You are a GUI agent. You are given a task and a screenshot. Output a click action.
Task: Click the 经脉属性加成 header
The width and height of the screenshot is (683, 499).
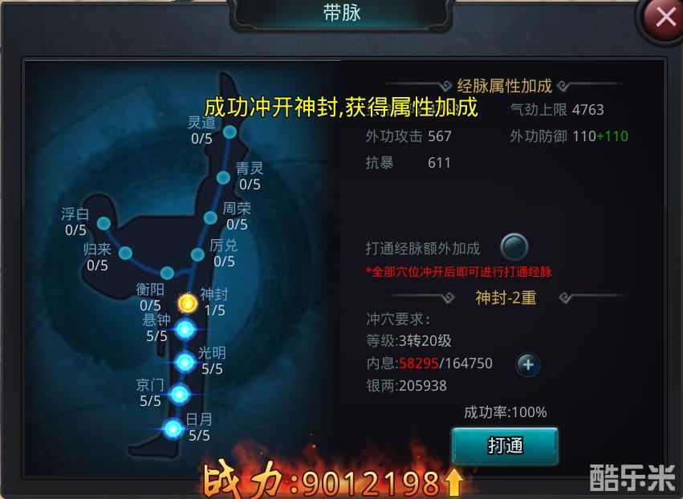point(504,86)
